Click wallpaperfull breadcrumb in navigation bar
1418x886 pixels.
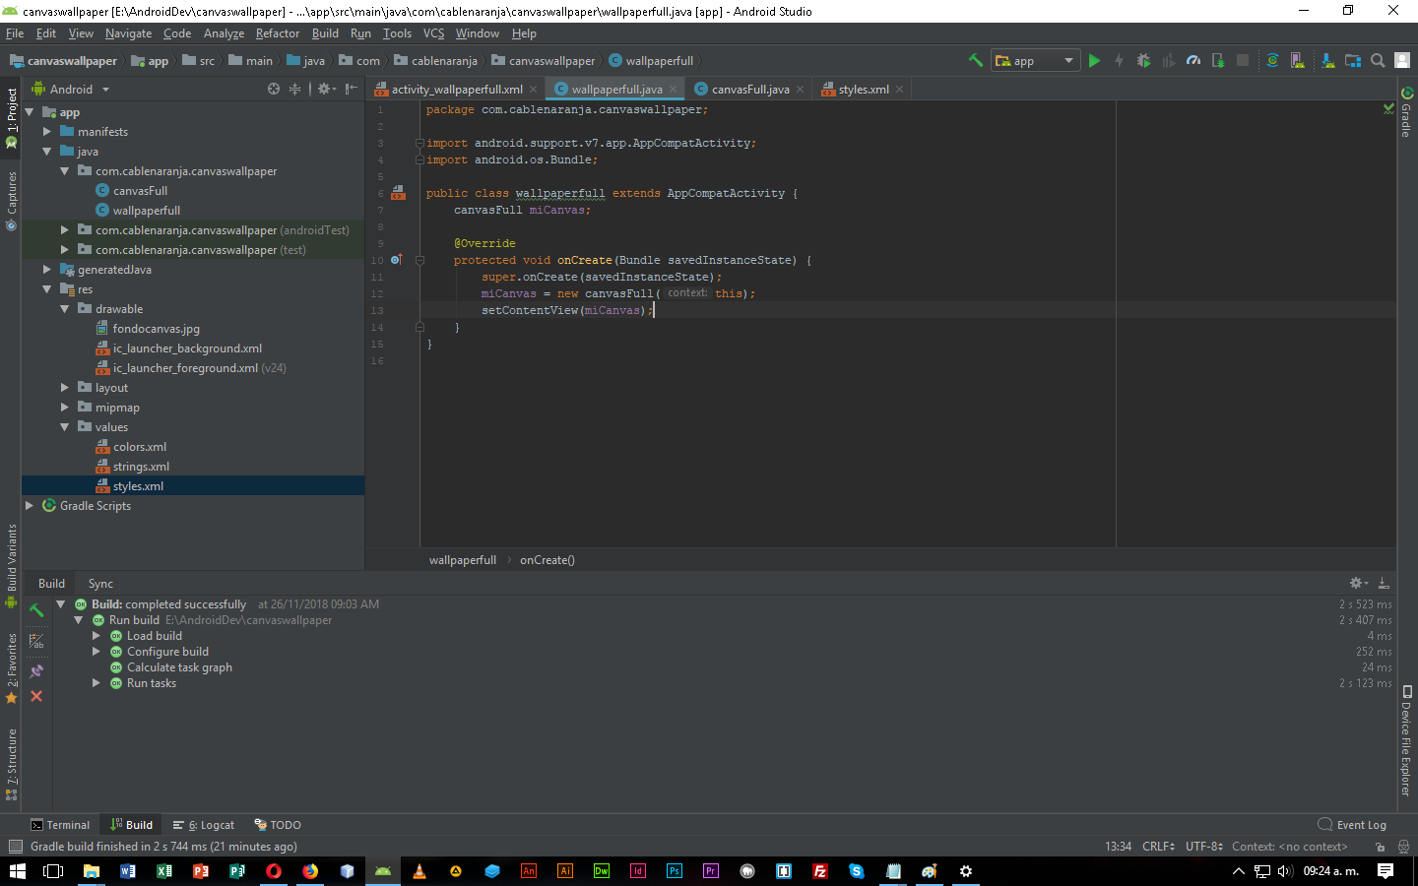click(651, 61)
